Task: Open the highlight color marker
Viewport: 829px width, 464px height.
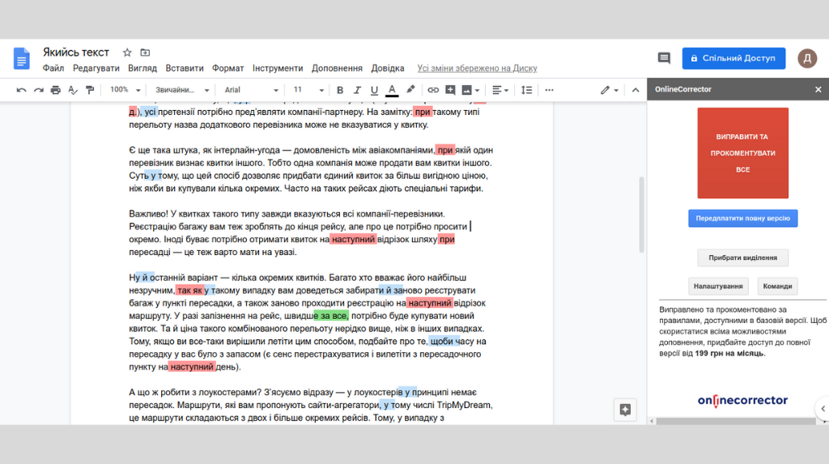Action: click(x=410, y=90)
